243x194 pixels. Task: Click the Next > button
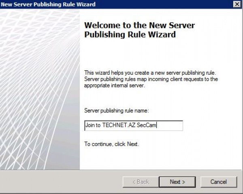tap(177, 182)
